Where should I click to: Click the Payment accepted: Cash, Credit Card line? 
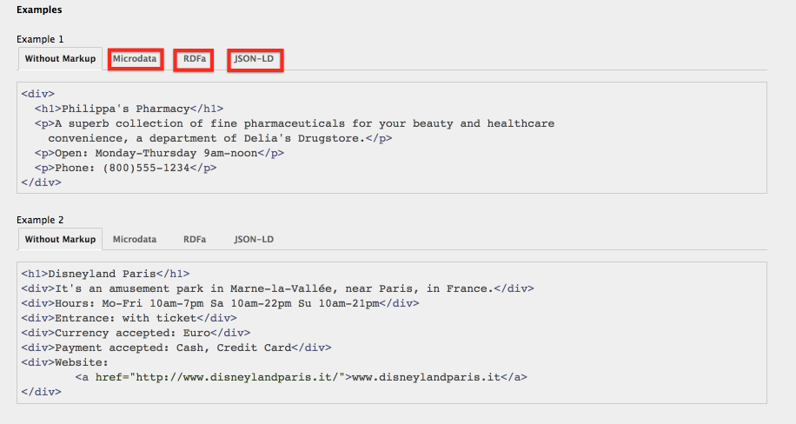pyautogui.click(x=176, y=348)
